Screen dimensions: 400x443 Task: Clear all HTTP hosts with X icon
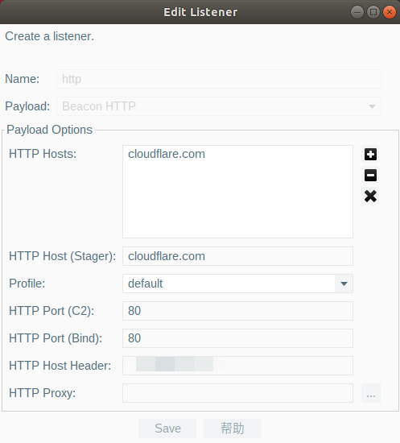tap(370, 196)
